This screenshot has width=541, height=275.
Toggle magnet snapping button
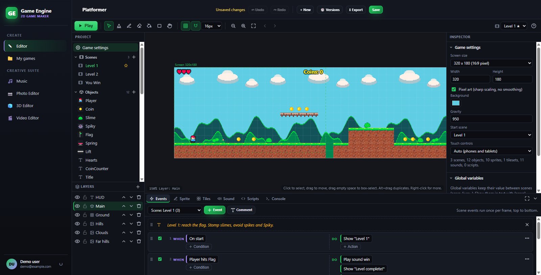[x=196, y=26]
